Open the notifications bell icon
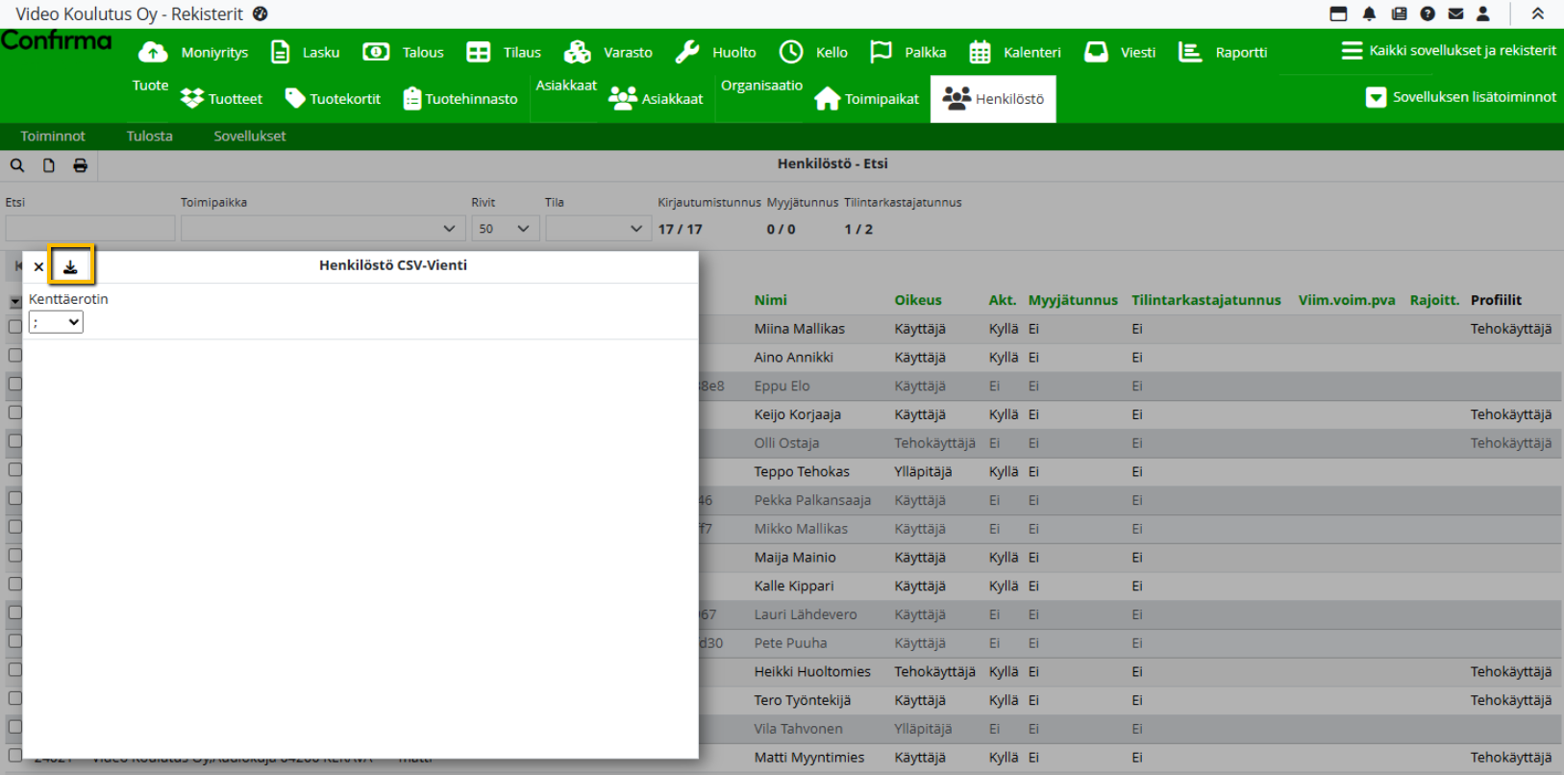Viewport: 1564px width, 775px height. point(1369,13)
